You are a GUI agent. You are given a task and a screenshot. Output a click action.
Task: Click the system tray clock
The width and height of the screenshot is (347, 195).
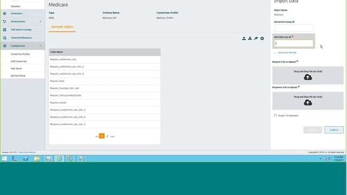pos(338,158)
